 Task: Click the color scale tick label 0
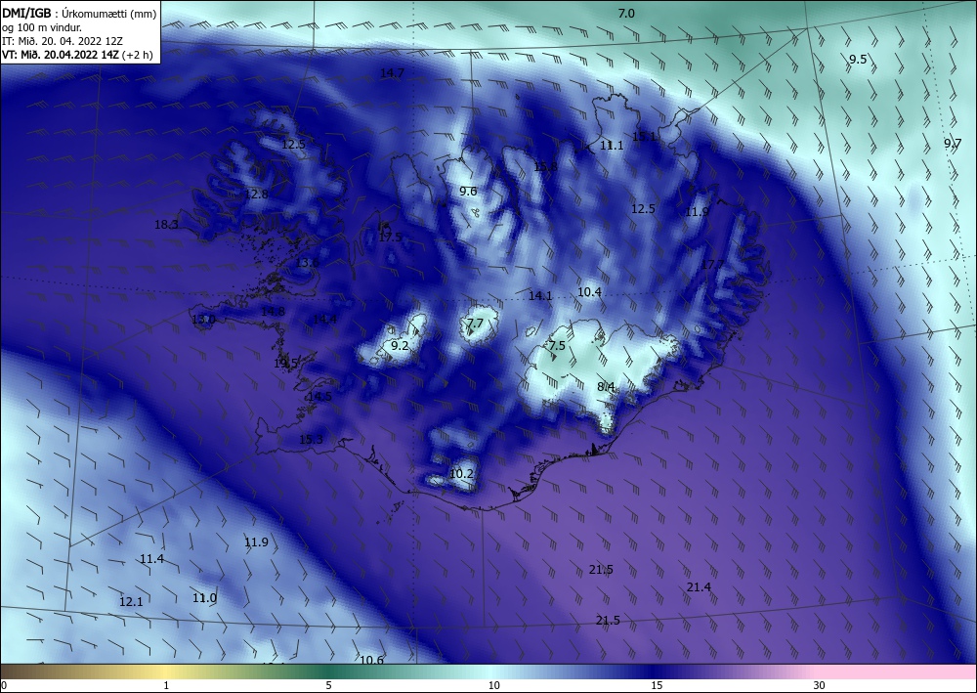[x=4, y=686]
